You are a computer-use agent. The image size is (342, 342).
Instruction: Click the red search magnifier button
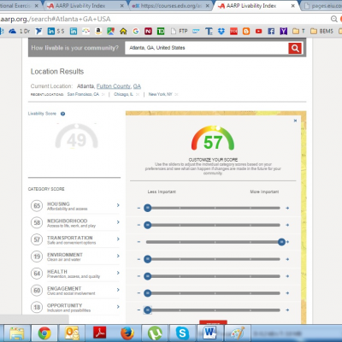(x=295, y=48)
